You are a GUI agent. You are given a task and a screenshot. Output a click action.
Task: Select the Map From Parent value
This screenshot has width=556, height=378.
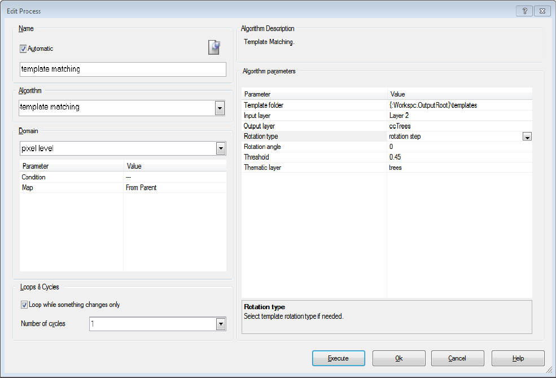click(x=174, y=187)
